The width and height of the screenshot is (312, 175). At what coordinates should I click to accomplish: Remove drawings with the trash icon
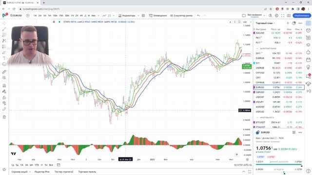4,117
